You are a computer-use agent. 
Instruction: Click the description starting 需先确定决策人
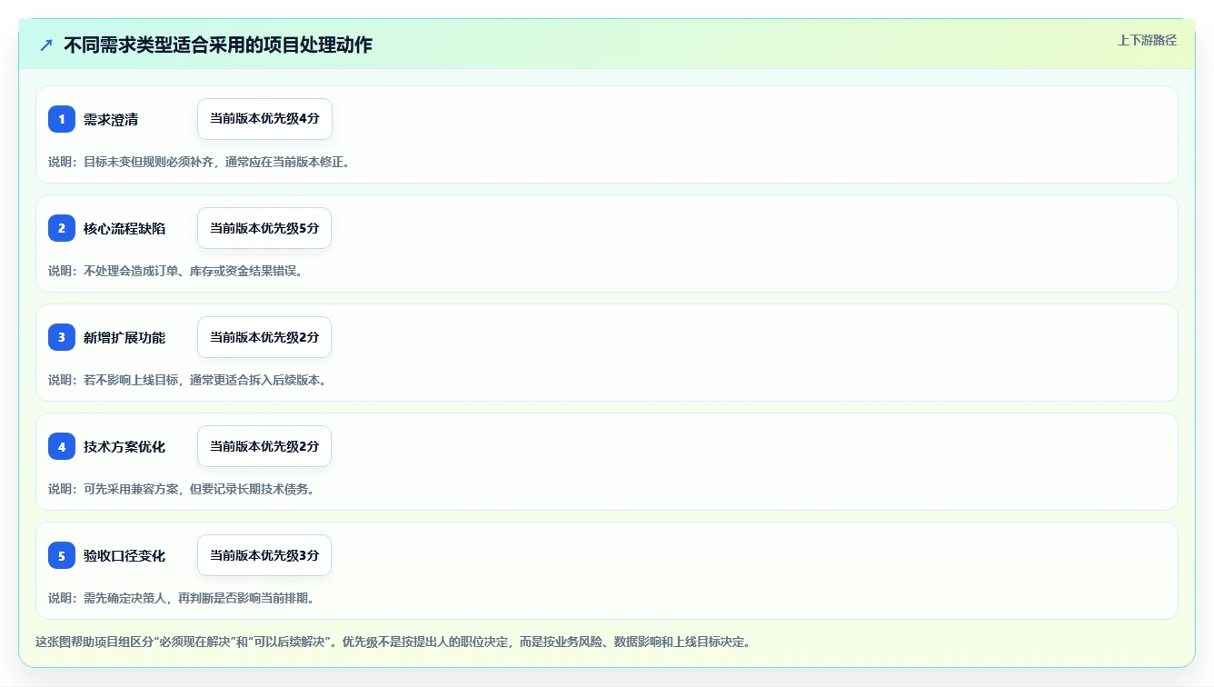(x=181, y=598)
